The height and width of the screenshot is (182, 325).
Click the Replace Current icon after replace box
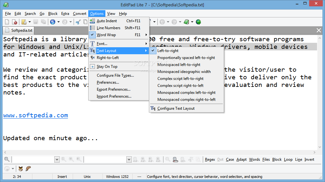point(135,159)
